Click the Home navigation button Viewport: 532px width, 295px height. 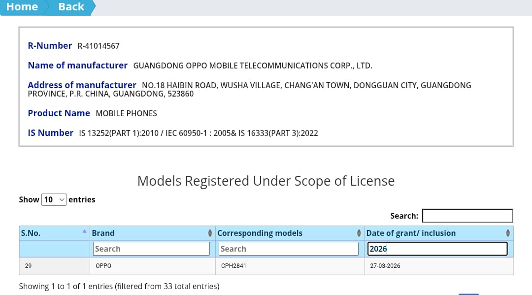tap(21, 6)
